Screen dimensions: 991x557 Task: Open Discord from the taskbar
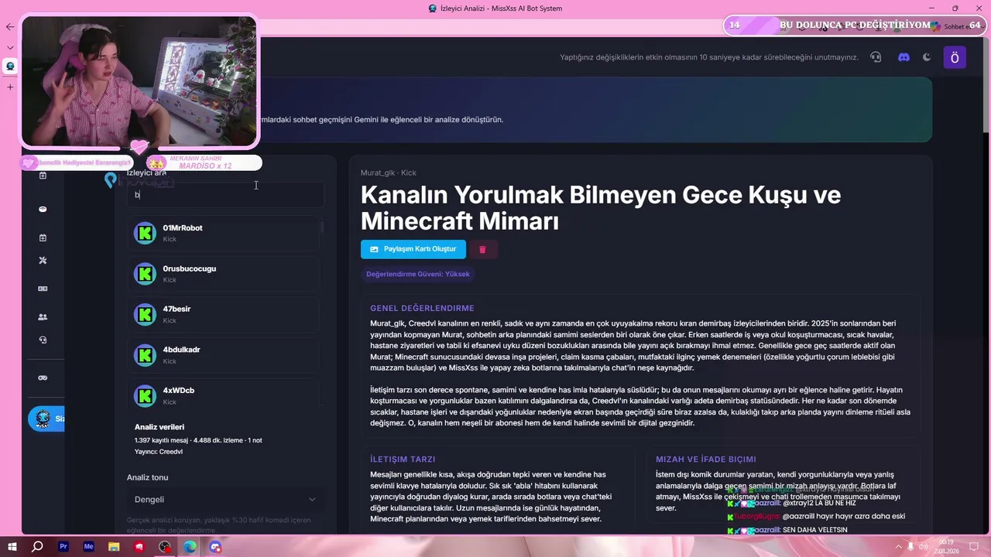tap(215, 547)
